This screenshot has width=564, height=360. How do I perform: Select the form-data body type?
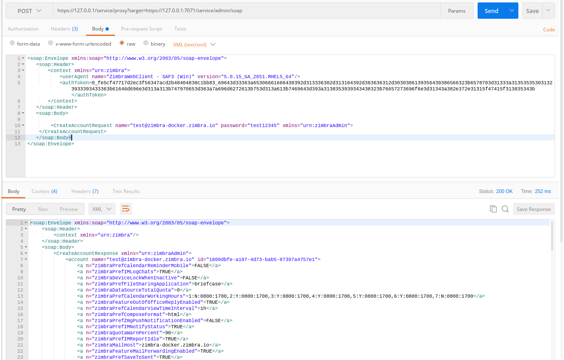click(x=13, y=44)
